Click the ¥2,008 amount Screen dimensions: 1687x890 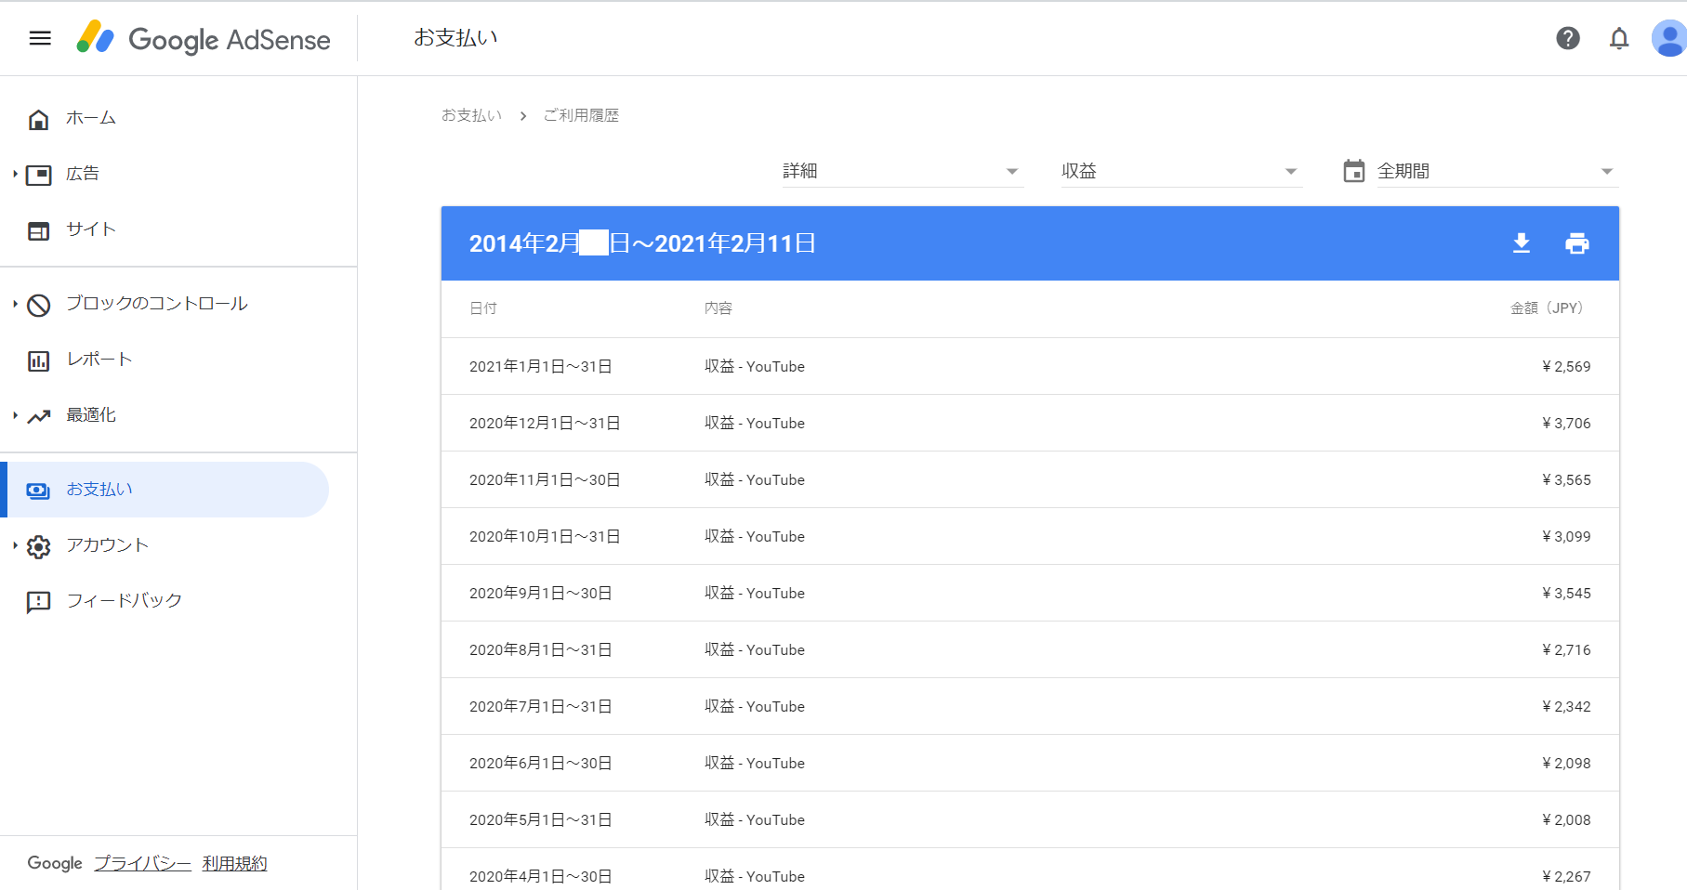click(x=1566, y=820)
